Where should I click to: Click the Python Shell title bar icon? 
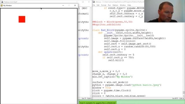point(2,2)
